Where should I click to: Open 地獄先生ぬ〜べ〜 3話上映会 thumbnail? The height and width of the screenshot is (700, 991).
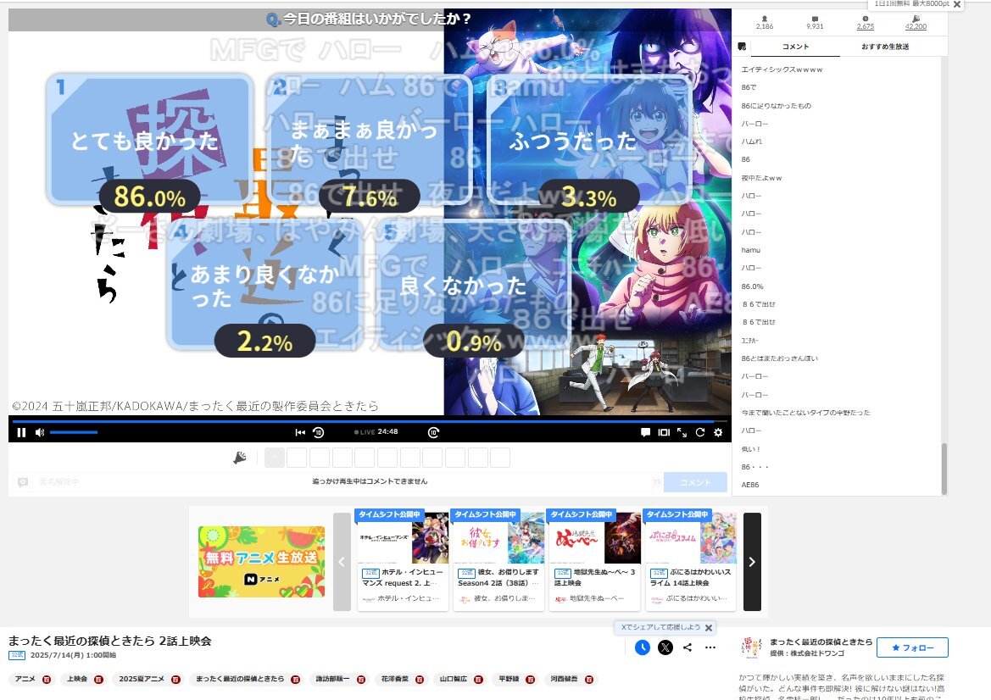click(x=595, y=536)
